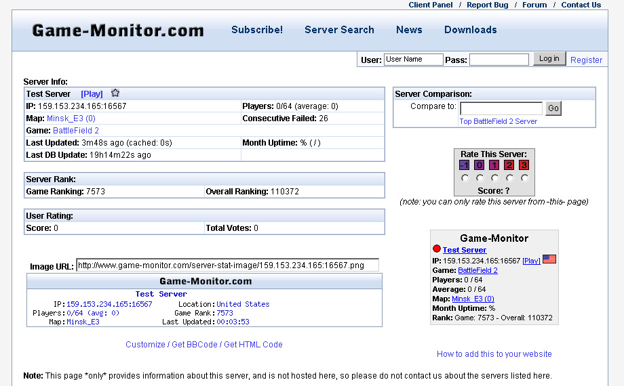Click the favorite star icon beside Test Server
The image size is (624, 386).
pyautogui.click(x=115, y=93)
